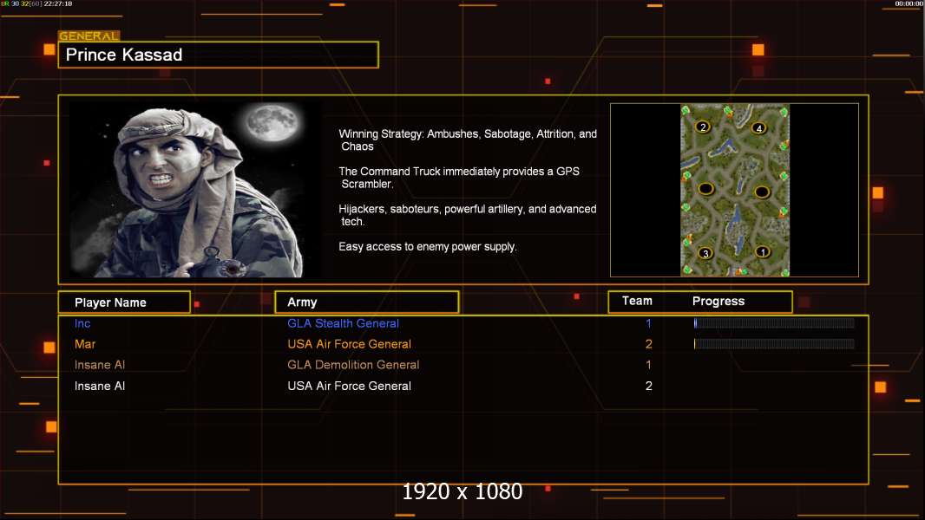The height and width of the screenshot is (520, 925).
Task: Click the Command Truck GPS Scrambler line
Action: pyautogui.click(x=459, y=178)
